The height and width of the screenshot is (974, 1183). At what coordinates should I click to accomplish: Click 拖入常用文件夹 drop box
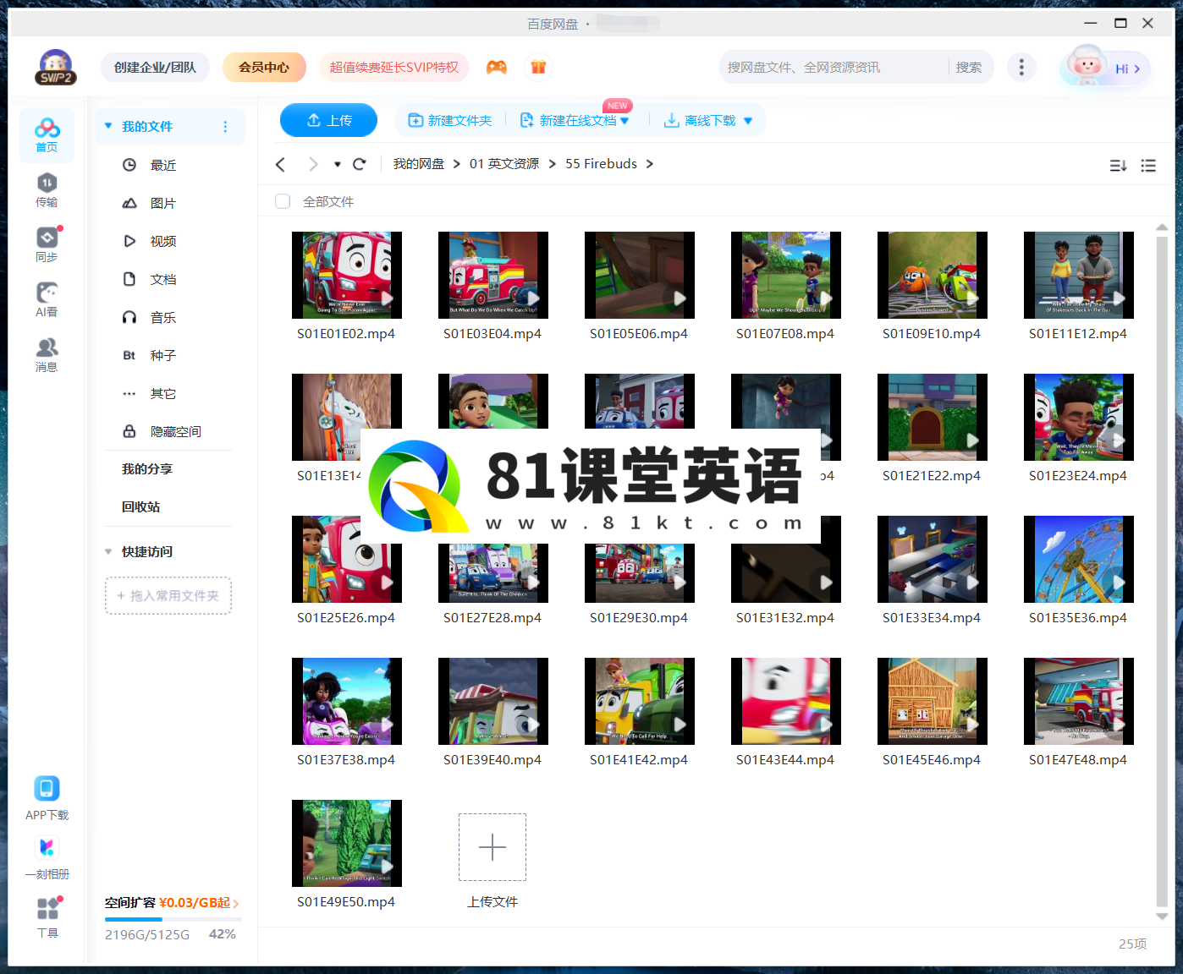[168, 596]
